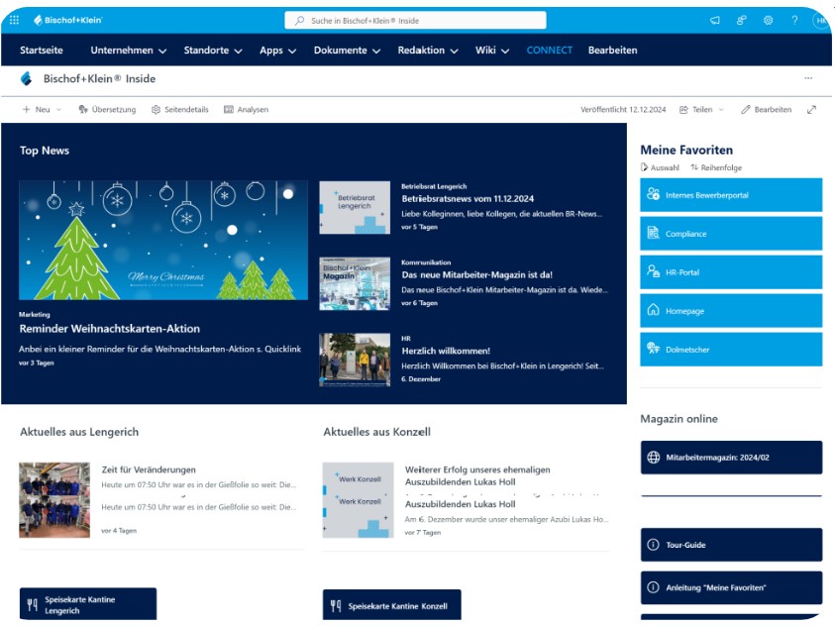The image size is (836, 626).
Task: Open the Dokumente menu label
Action: pos(340,51)
